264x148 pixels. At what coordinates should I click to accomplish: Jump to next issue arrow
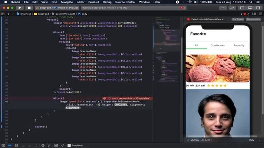[248, 14]
